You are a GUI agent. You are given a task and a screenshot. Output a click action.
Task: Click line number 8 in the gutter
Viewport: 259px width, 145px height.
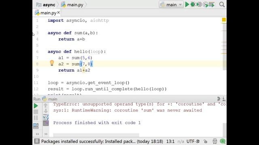pyautogui.click(x=37, y=64)
